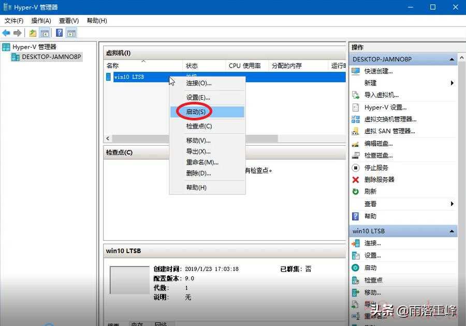Select Start (启动) in the context menu
This screenshot has height=326, width=466.
point(196,112)
